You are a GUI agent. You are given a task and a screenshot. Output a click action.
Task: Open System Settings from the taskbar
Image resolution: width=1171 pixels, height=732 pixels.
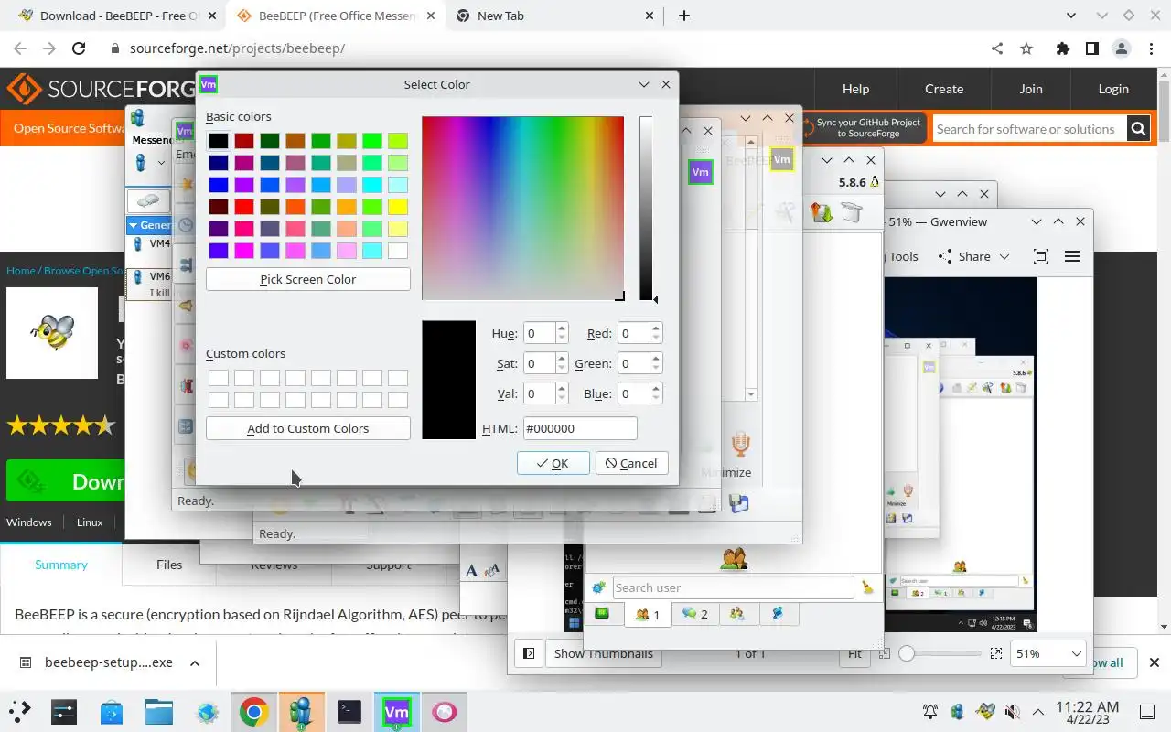pos(63,711)
